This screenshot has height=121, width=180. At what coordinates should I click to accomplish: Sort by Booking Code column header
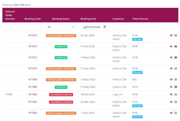point(33,19)
